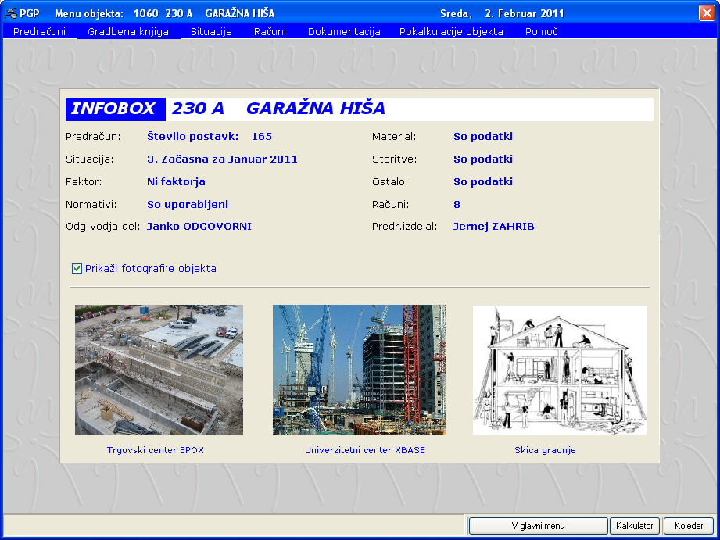
Task: Open the Kalkulator button
Action: [x=634, y=526]
